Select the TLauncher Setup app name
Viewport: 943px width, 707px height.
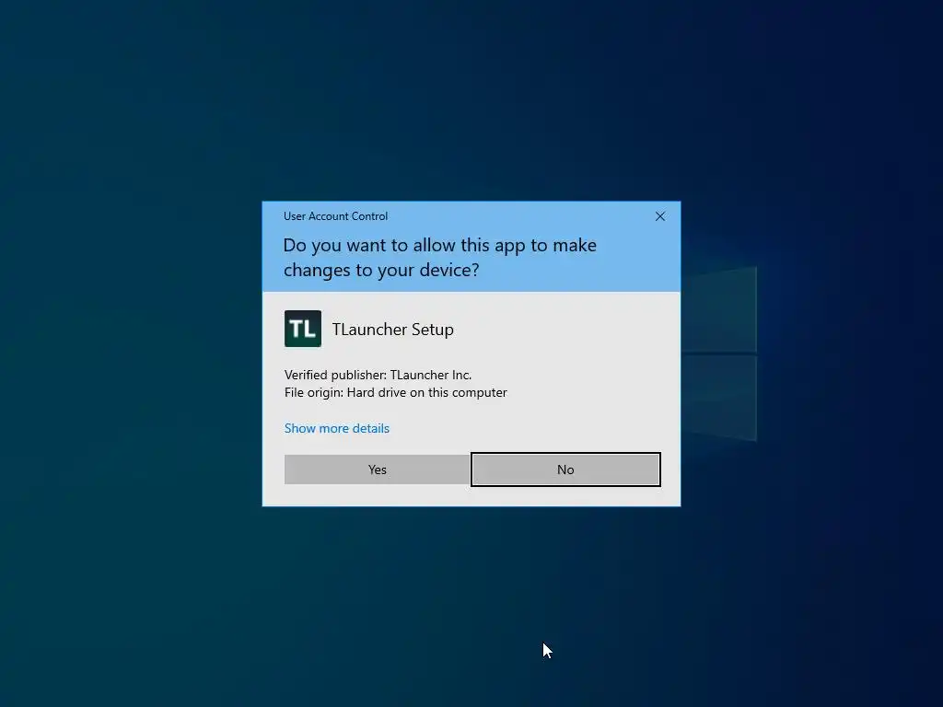[x=392, y=330]
